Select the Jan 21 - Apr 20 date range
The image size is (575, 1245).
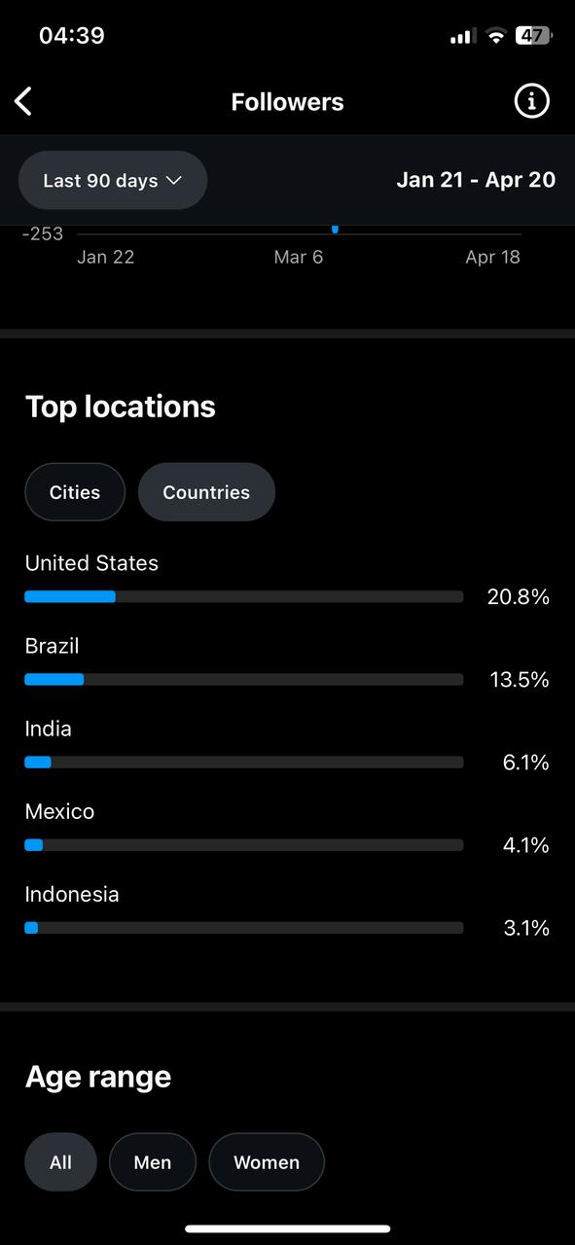click(x=476, y=180)
